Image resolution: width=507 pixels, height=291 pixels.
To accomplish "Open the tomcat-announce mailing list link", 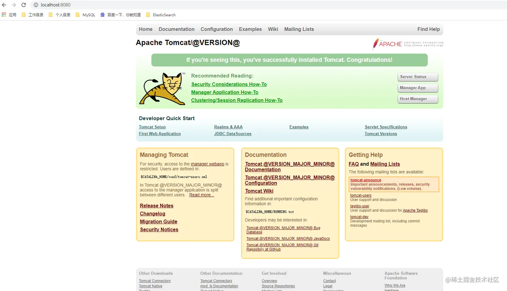I will coord(366,180).
